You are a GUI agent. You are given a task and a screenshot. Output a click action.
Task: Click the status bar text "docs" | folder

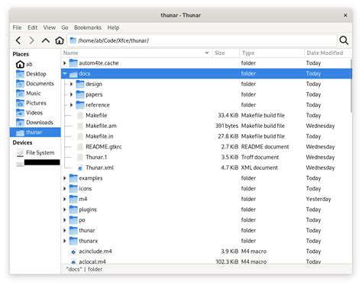click(x=84, y=269)
